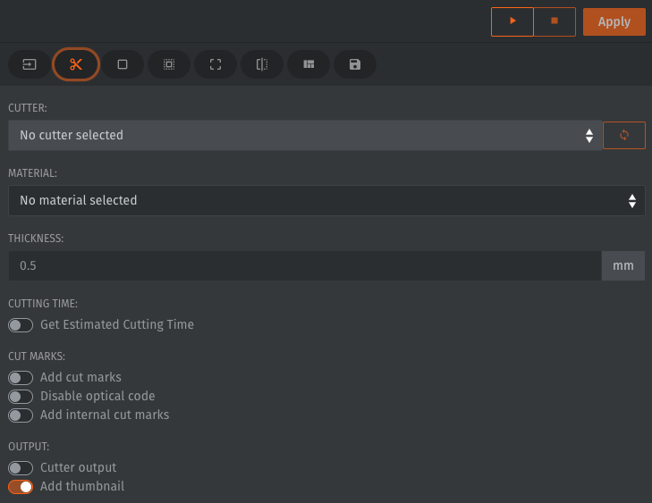This screenshot has height=503, width=652.
Task: Enable Add internal cut marks
Action: click(21, 415)
